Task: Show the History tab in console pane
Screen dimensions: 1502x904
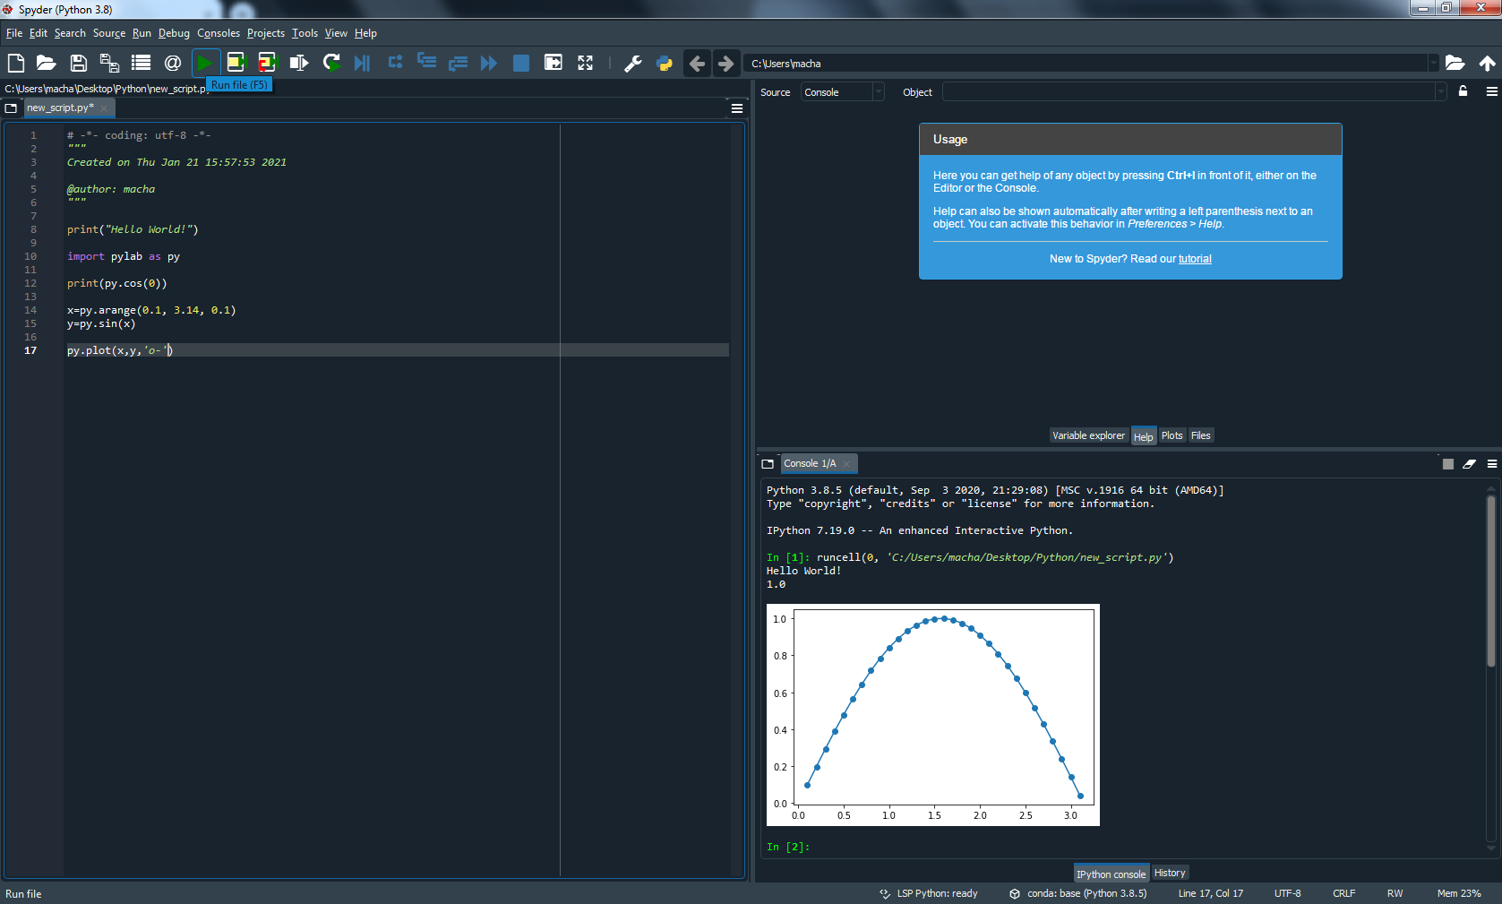Action: tap(1169, 873)
